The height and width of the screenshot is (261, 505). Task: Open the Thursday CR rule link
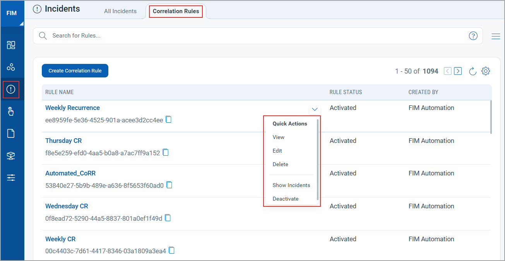pos(63,141)
